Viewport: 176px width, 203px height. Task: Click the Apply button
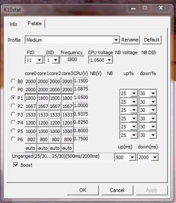152,190
